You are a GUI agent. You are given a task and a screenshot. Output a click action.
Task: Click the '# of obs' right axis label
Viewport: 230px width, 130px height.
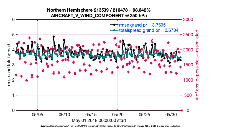point(198,65)
